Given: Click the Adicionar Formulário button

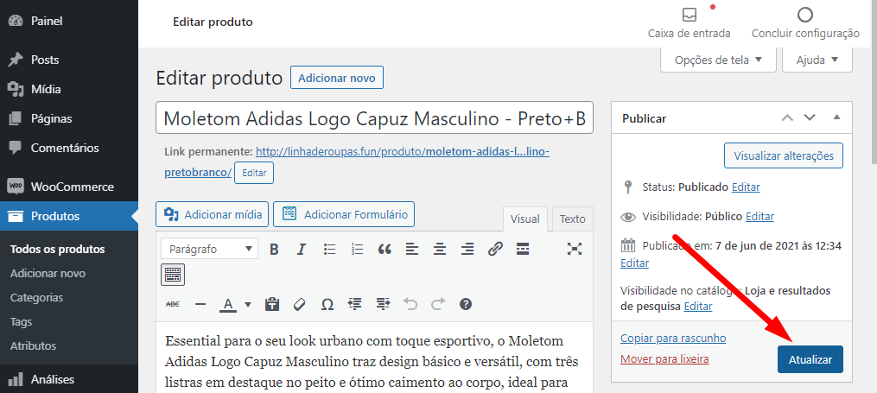Looking at the screenshot, I should pyautogui.click(x=344, y=215).
